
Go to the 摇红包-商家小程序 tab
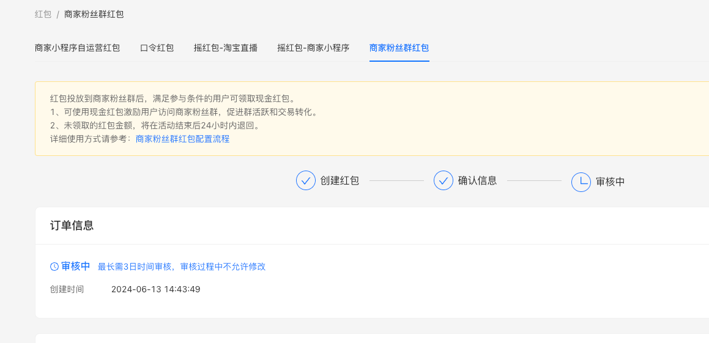click(x=313, y=48)
